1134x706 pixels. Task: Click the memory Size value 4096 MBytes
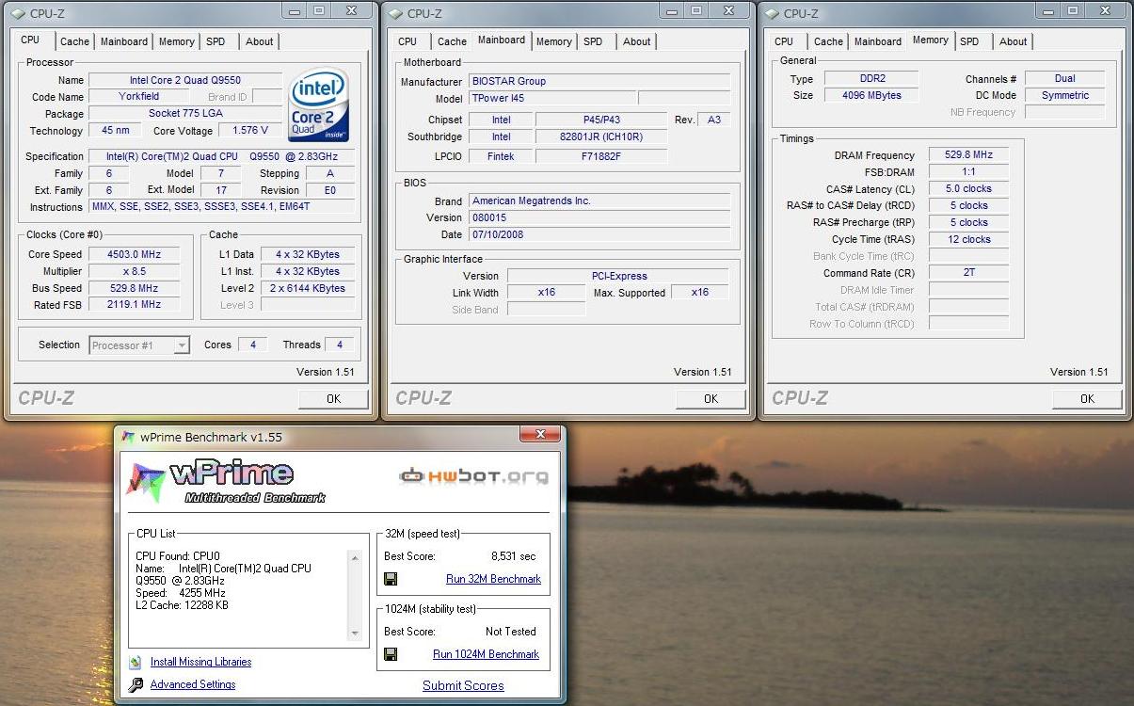point(871,96)
